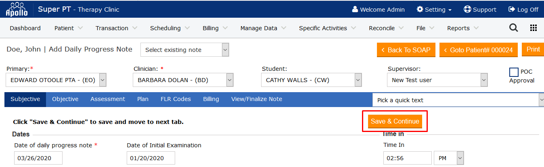Screen dimensions: 544x167
Task: Open the View/Finalize Note tab
Action: 256,99
